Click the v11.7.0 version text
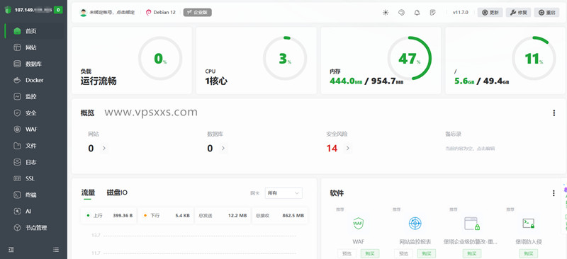The height and width of the screenshot is (259, 567). pos(460,13)
